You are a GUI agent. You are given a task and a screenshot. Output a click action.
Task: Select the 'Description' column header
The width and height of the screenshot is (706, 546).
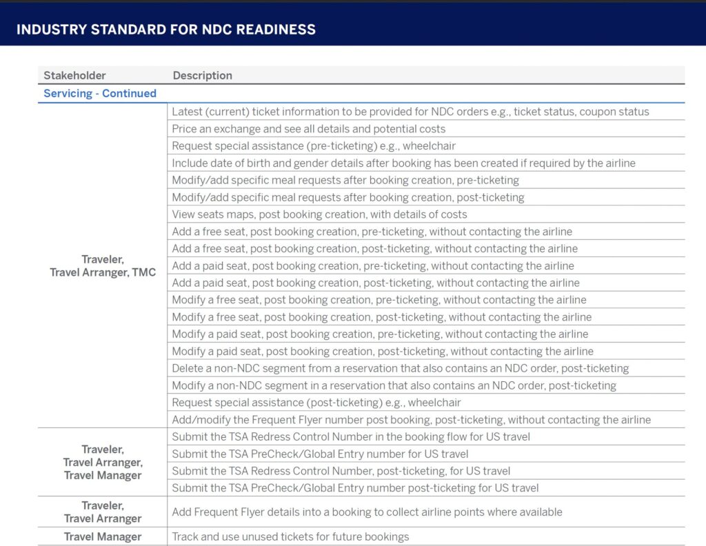click(x=202, y=75)
